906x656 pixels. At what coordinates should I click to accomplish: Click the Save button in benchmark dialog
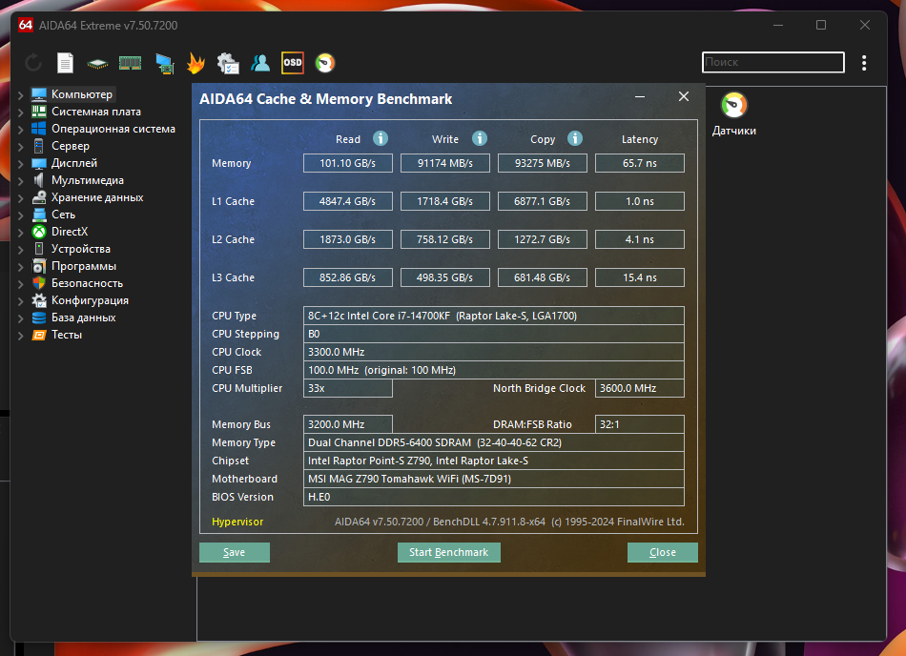pos(235,553)
